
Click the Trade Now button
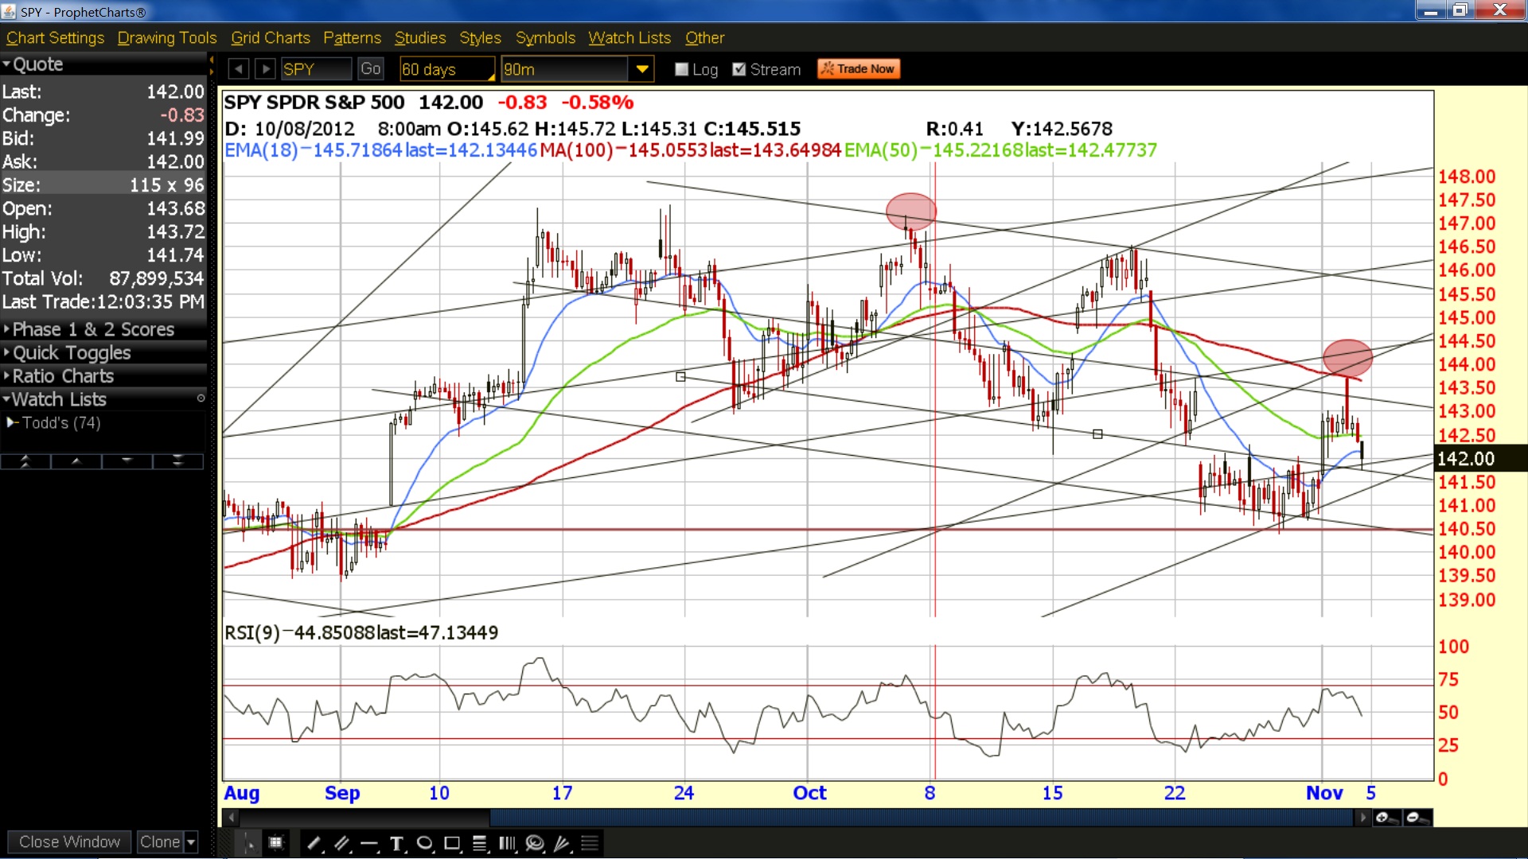pos(859,69)
